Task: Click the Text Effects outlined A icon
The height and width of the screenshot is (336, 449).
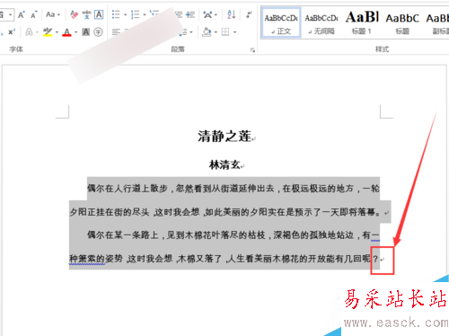Action: pyautogui.click(x=29, y=31)
